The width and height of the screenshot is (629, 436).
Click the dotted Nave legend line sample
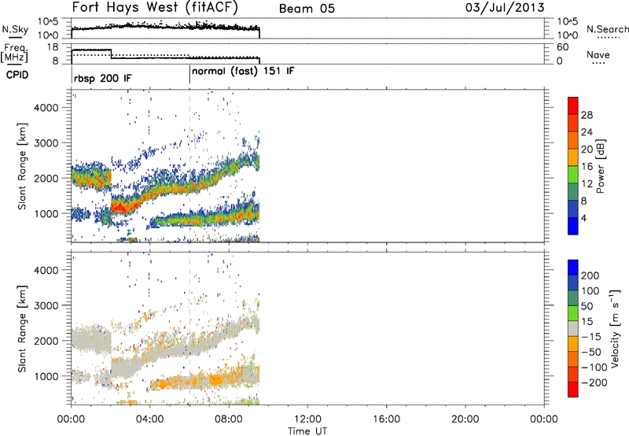599,63
